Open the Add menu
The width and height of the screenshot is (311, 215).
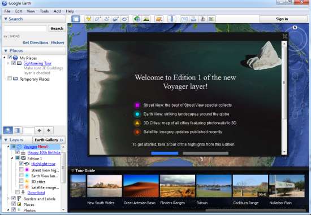(57, 11)
